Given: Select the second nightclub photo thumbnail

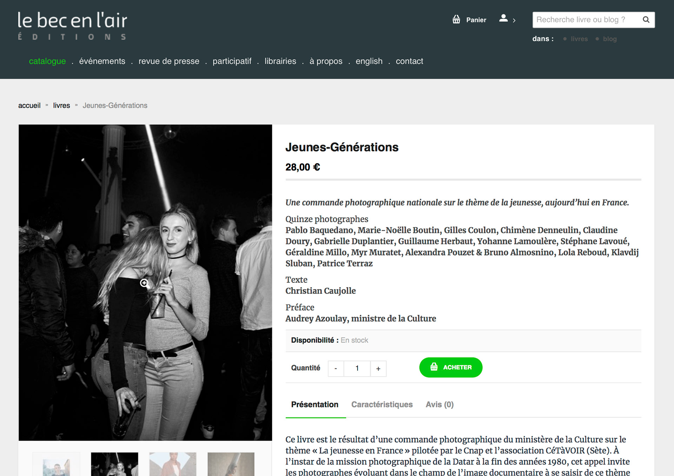Looking at the screenshot, I should [x=114, y=464].
